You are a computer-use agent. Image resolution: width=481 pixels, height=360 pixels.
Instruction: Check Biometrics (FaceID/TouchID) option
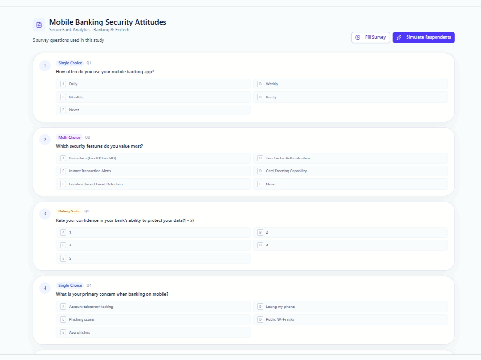coord(153,158)
